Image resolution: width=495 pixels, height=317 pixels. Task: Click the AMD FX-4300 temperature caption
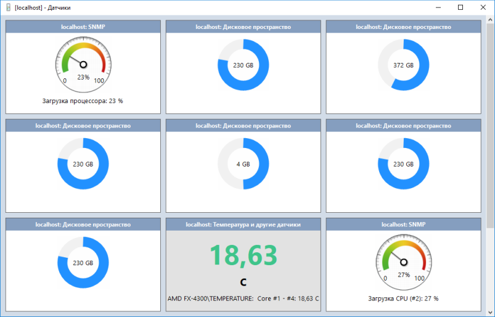(x=243, y=298)
